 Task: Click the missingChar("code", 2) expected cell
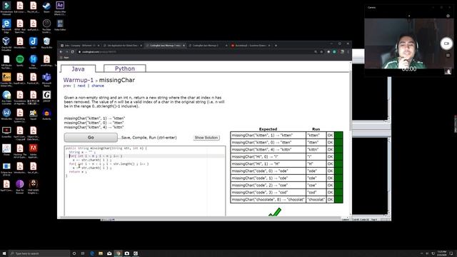(x=268, y=186)
